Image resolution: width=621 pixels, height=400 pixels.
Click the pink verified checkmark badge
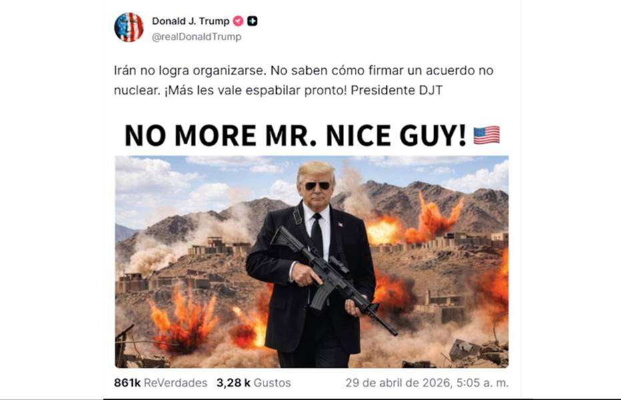coord(238,21)
